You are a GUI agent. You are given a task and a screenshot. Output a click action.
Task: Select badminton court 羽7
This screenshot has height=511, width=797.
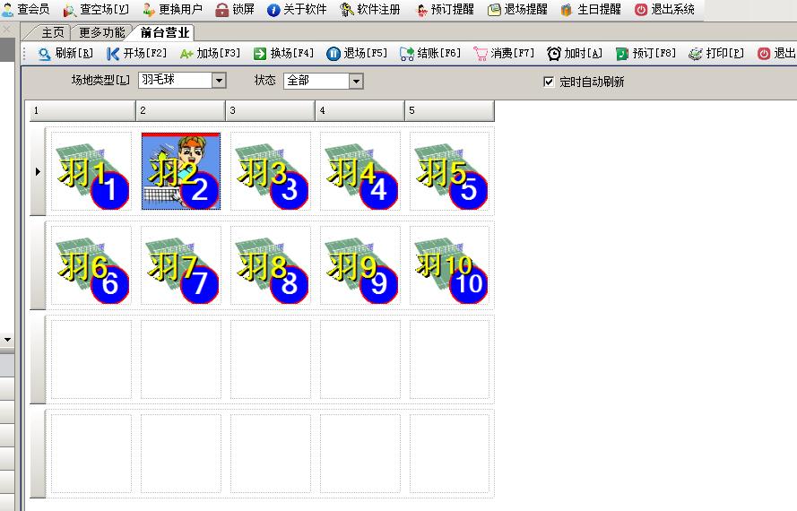pyautogui.click(x=181, y=265)
